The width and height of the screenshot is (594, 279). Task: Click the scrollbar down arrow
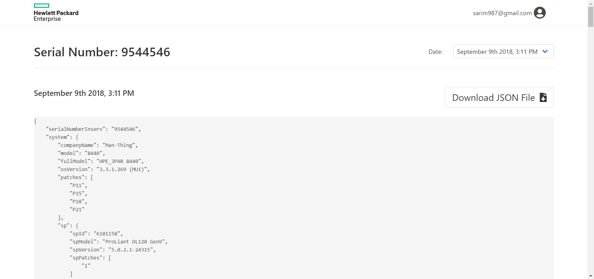[x=591, y=276]
